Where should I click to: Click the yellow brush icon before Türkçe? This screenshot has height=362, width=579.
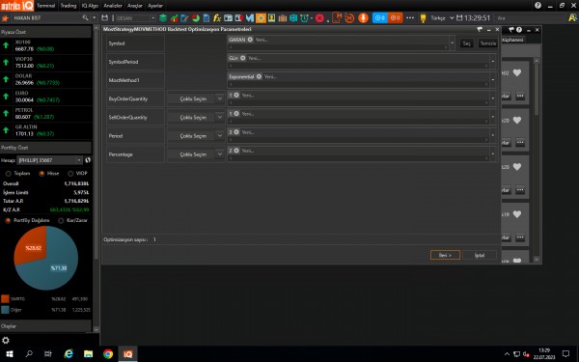tap(424, 17)
